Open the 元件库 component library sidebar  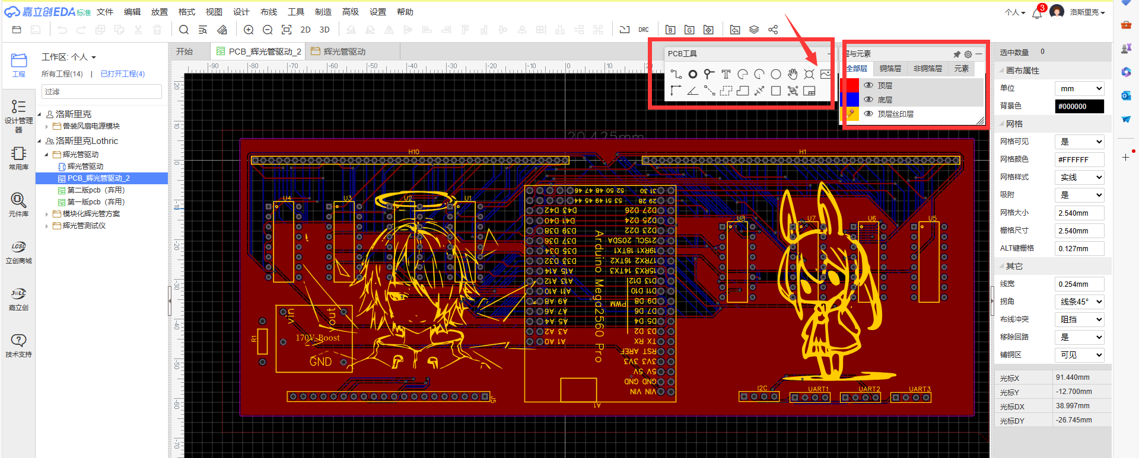[18, 204]
